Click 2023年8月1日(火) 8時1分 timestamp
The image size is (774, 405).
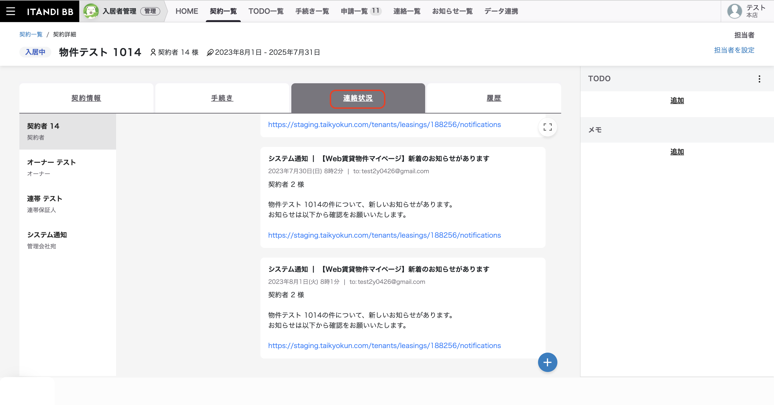(304, 282)
